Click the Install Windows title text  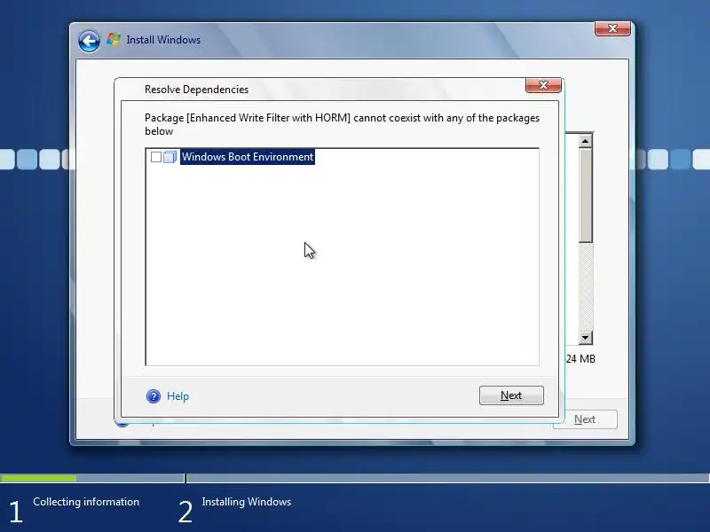[x=163, y=40]
